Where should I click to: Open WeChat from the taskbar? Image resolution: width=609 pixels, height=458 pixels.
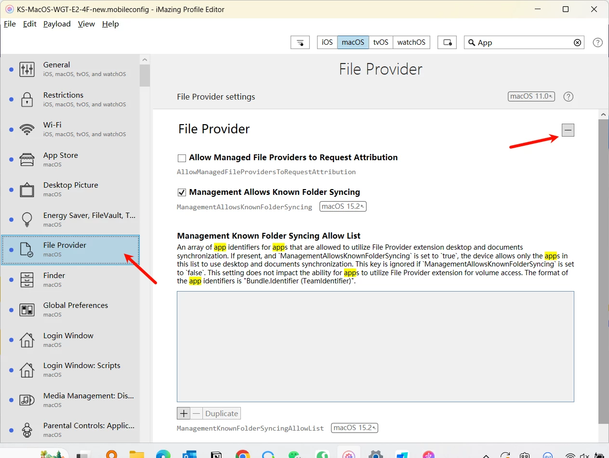click(x=295, y=454)
